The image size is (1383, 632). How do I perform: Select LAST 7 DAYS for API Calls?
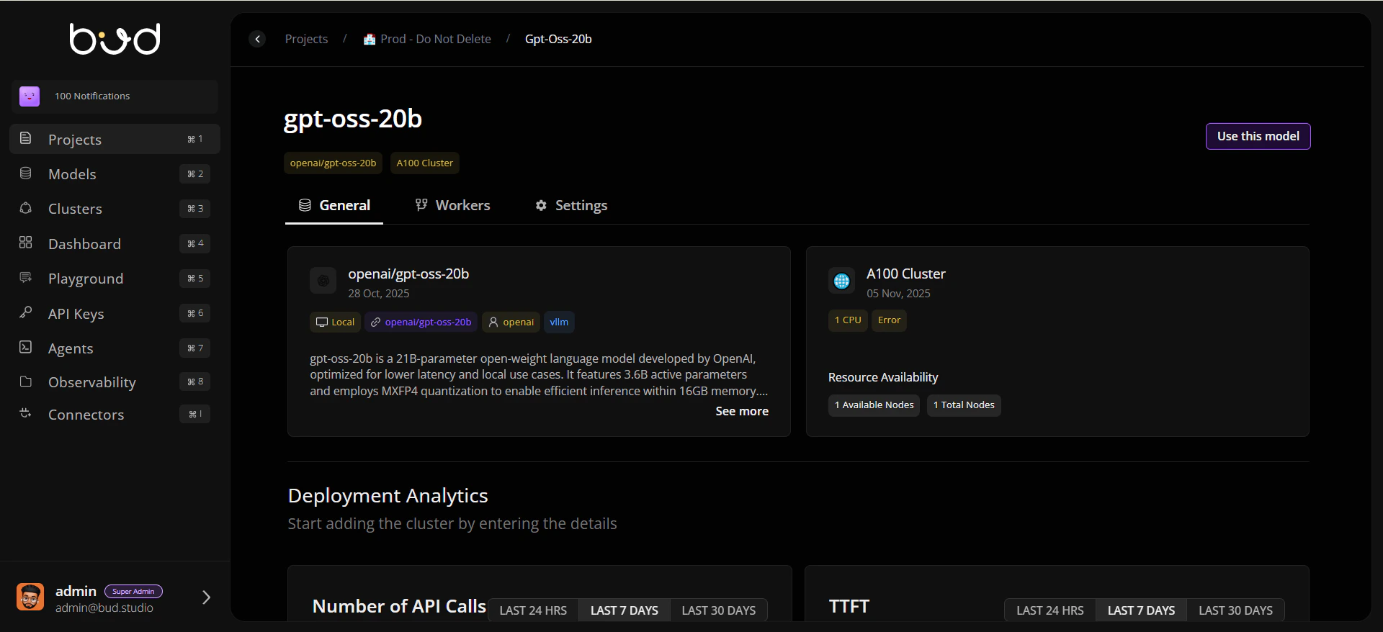(625, 610)
